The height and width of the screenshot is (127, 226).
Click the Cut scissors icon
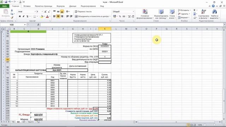[x=12, y=10]
